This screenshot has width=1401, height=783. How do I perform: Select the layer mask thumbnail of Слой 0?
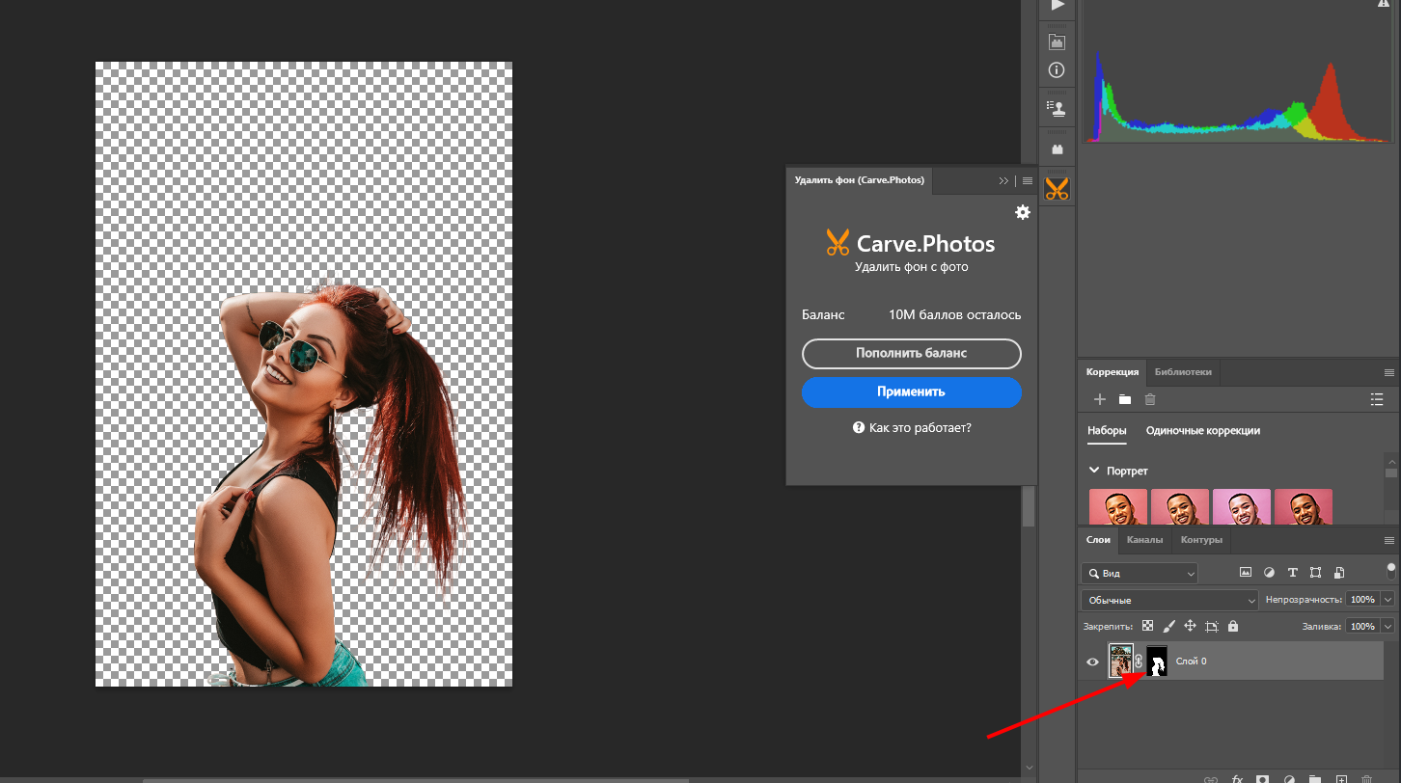pos(1156,661)
